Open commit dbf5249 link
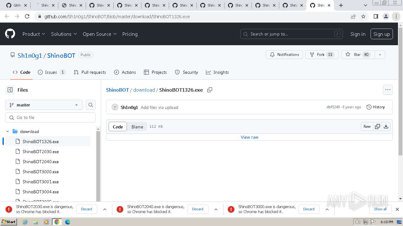 333,107
